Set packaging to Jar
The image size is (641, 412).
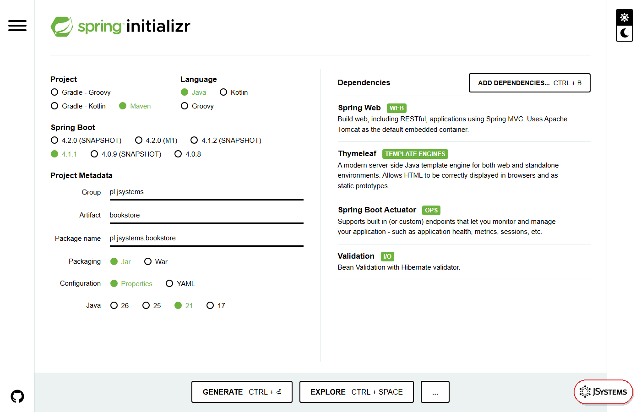coord(121,262)
